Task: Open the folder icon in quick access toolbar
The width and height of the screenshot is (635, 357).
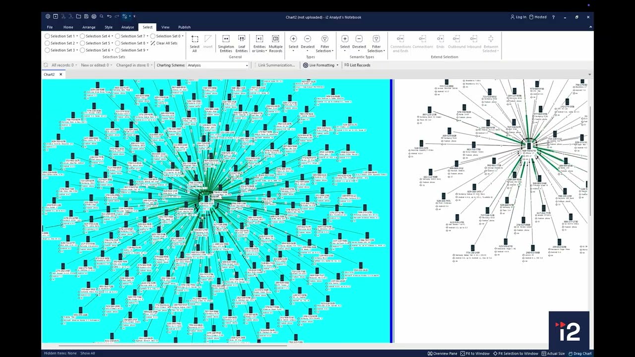Action: click(x=78, y=17)
